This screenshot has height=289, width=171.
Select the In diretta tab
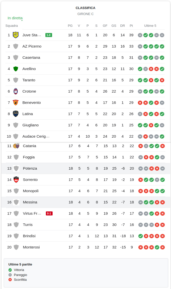[x=15, y=18]
